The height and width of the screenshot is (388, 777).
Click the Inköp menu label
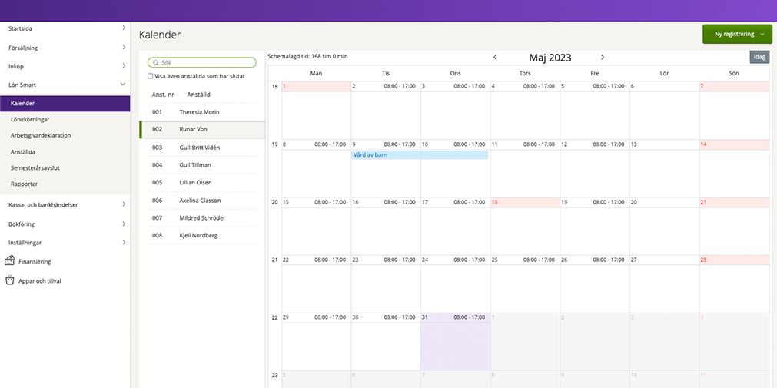click(16, 66)
